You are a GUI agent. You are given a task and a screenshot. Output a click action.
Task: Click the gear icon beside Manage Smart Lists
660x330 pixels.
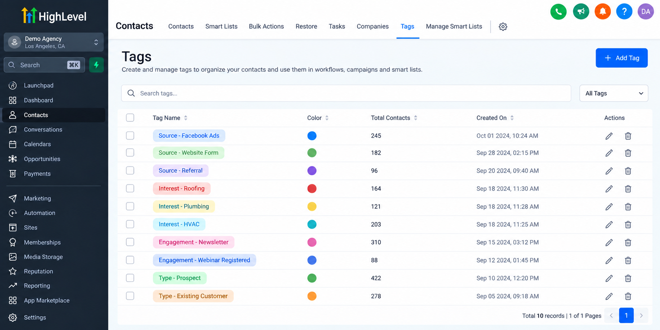503,26
